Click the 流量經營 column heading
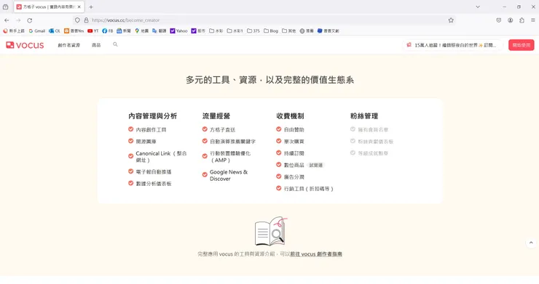The width and height of the screenshot is (539, 284). 216,116
